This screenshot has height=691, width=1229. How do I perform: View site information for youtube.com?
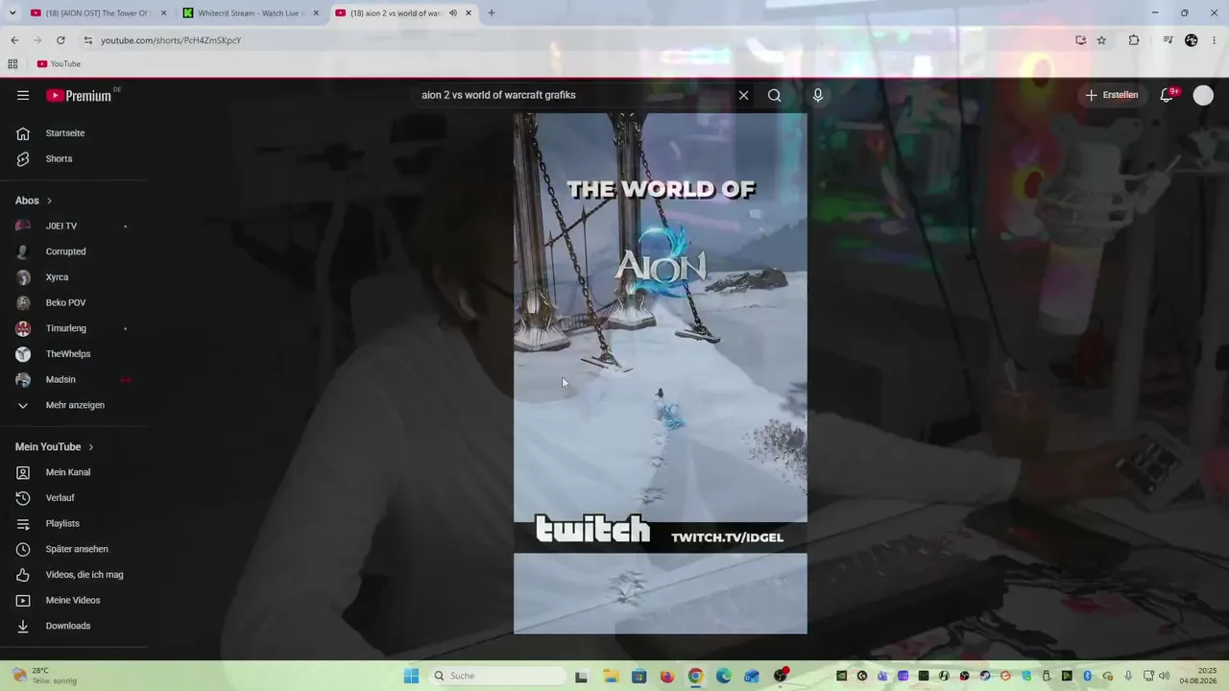pyautogui.click(x=88, y=40)
